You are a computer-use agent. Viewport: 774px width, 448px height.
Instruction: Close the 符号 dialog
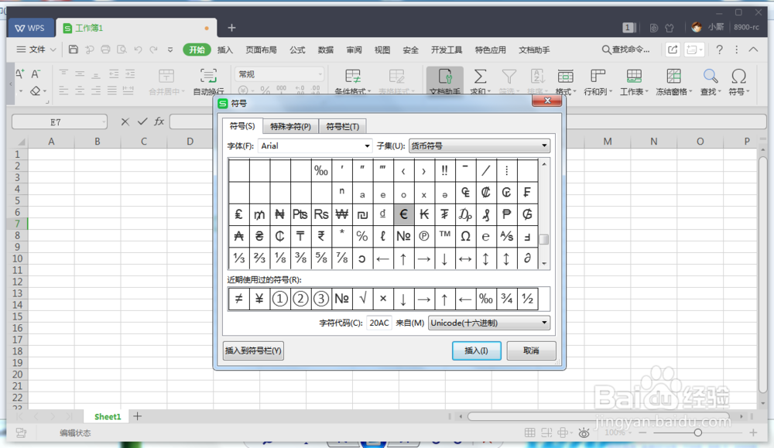click(x=547, y=101)
